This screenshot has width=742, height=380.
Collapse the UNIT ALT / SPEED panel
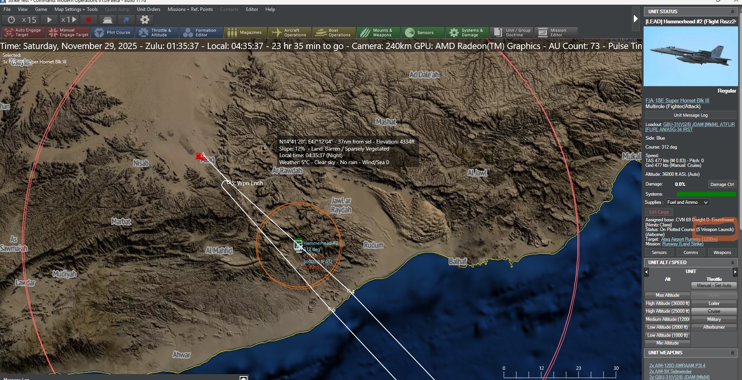(x=732, y=263)
